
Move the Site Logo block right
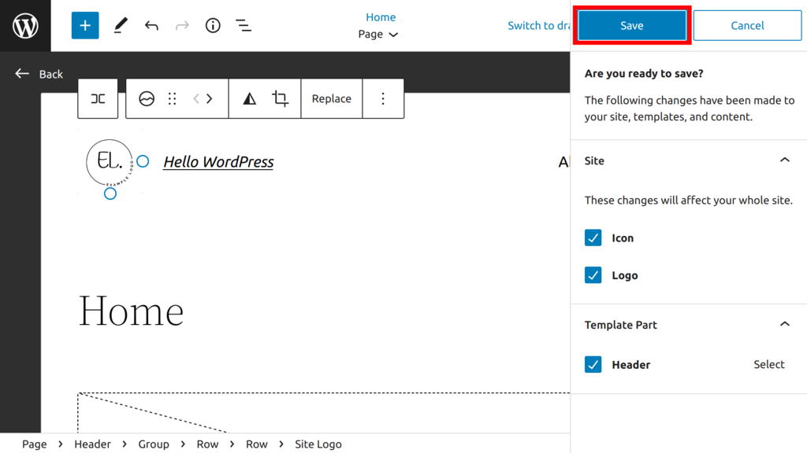click(209, 98)
